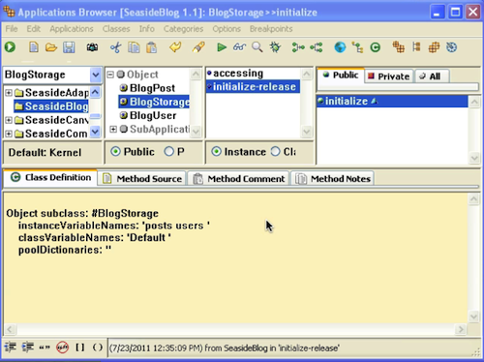The height and width of the screenshot is (362, 484).
Task: Select the BlogPost class
Action: (152, 88)
